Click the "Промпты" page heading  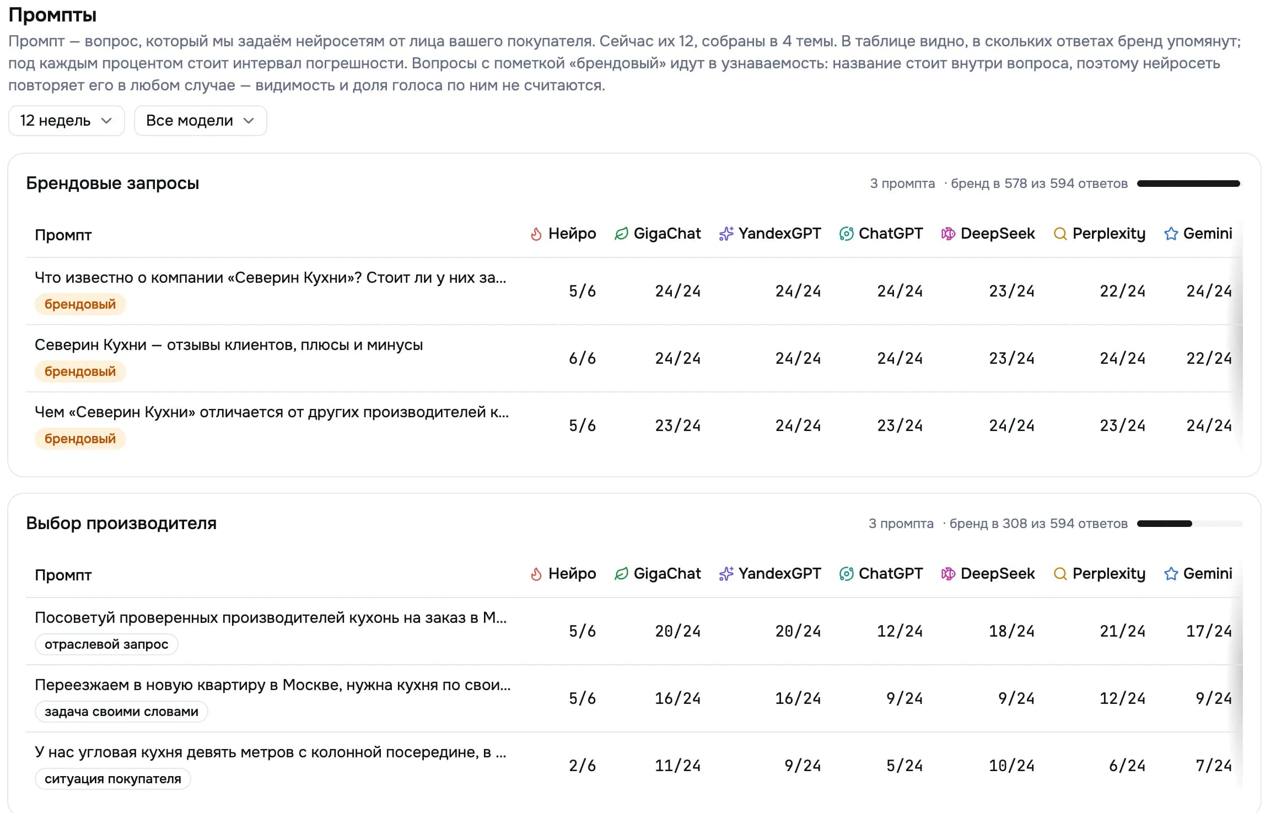(x=52, y=15)
